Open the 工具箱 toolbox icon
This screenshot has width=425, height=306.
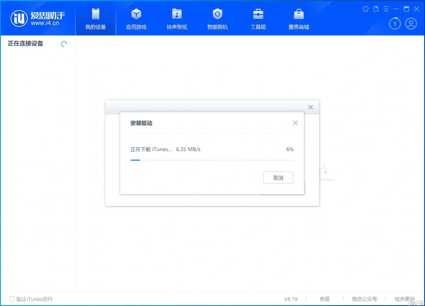pyautogui.click(x=258, y=14)
